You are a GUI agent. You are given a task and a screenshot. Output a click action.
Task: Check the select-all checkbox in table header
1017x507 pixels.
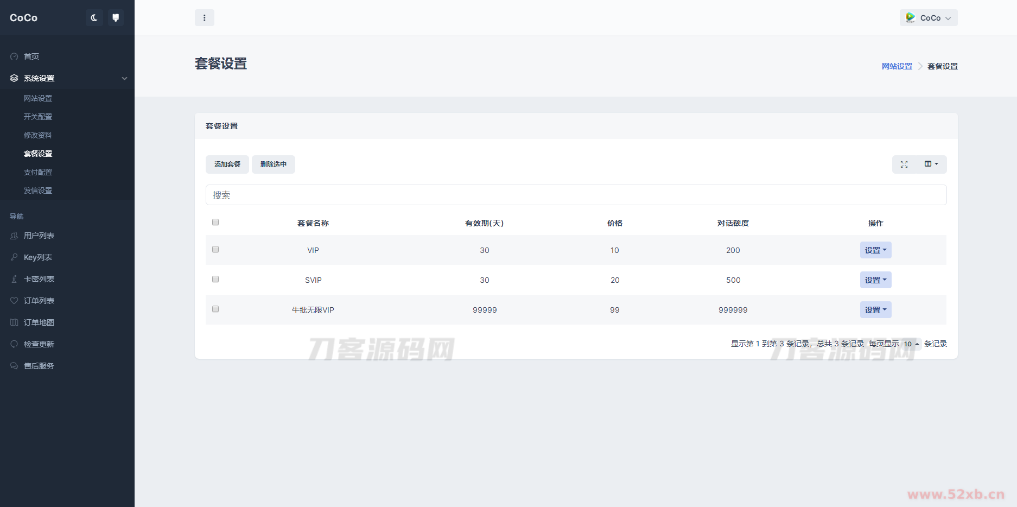click(215, 222)
